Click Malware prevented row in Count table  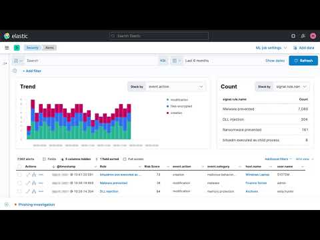tap(265, 109)
